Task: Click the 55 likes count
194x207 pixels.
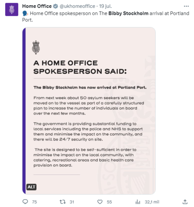Action: pos(109,202)
